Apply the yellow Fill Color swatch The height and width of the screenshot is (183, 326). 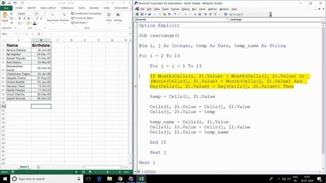coord(28,23)
